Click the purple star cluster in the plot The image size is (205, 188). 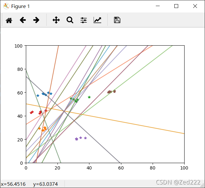tap(81, 138)
